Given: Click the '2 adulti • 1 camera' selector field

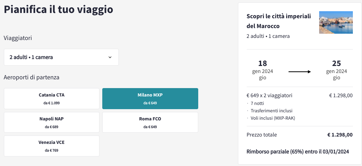Looking at the screenshot, I should point(61,57).
